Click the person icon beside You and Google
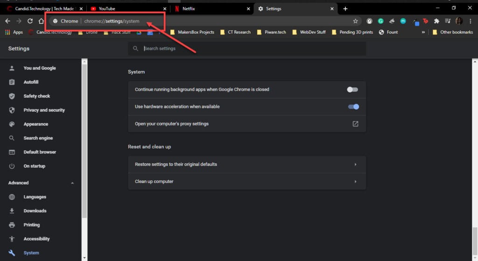The image size is (478, 261). (12, 68)
